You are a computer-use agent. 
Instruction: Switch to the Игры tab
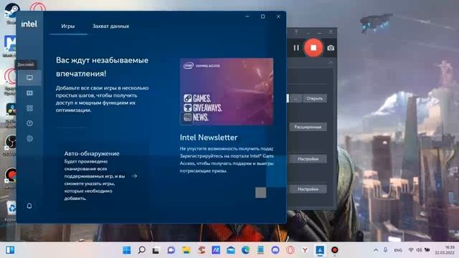click(68, 26)
